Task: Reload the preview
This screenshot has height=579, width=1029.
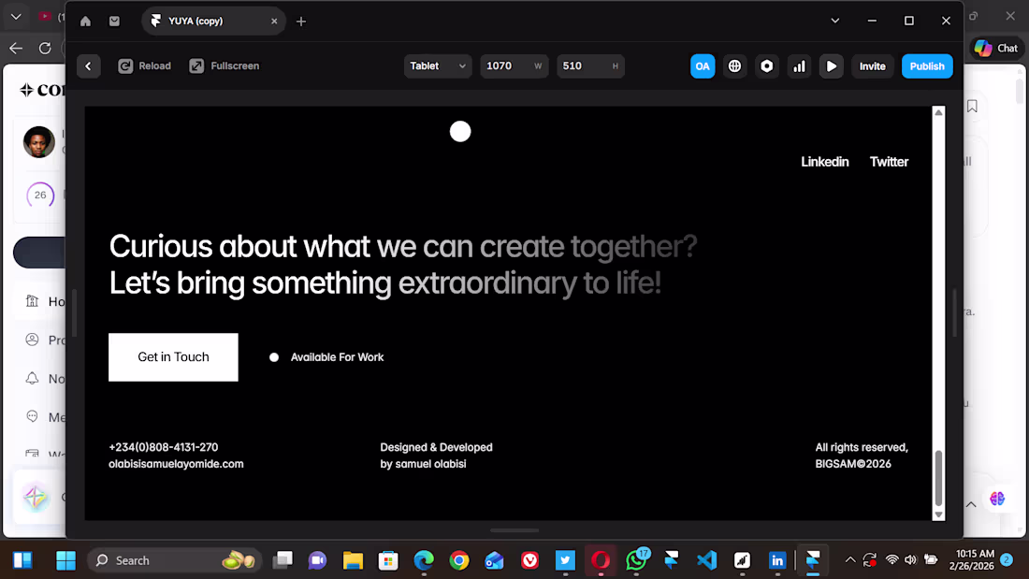Action: [144, 65]
